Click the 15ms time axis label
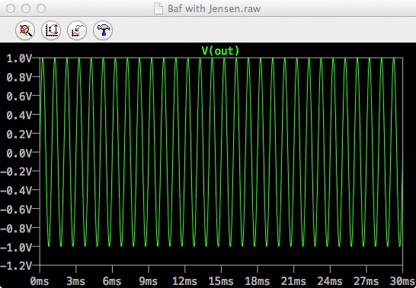Screen dimensions: 416x288 [x=221, y=281]
